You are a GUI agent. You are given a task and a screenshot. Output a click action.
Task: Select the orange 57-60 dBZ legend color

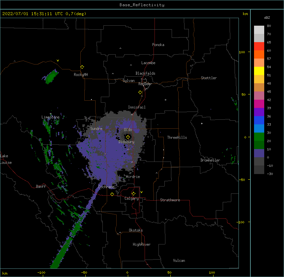pos(259,55)
